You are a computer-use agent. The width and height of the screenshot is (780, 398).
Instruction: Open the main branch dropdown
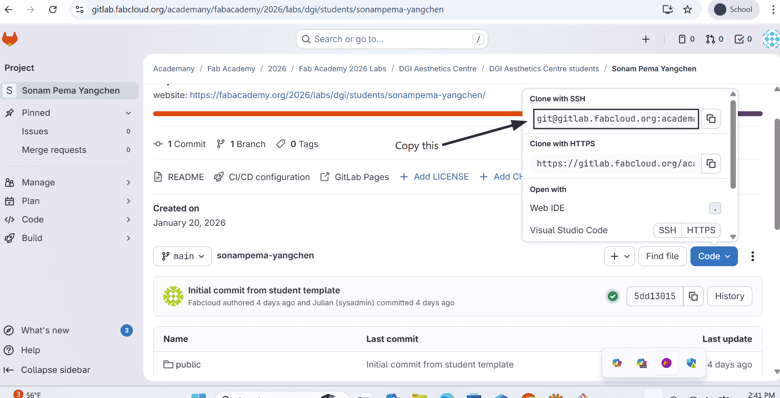182,256
